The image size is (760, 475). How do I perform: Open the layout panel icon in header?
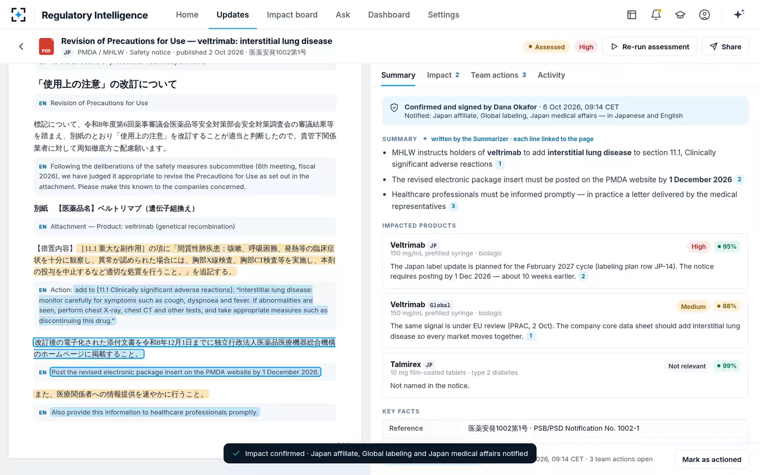[632, 15]
